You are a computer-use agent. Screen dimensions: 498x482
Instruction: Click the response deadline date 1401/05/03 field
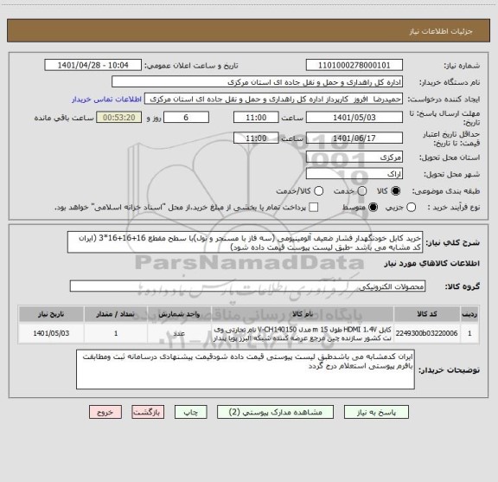tap(354, 118)
